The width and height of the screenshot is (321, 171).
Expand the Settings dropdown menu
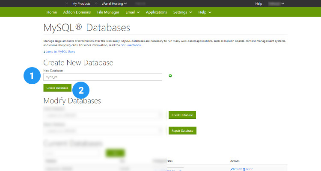point(182,12)
